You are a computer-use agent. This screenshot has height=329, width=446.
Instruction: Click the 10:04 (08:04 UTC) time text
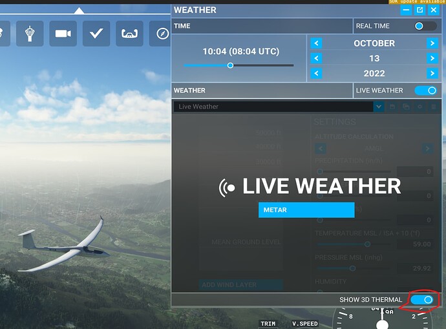[x=241, y=52]
